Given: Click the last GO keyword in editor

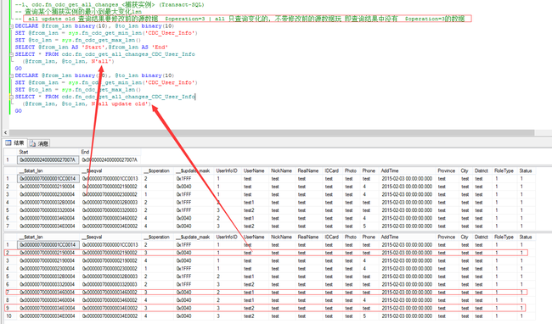Looking at the screenshot, I should click(x=19, y=111).
